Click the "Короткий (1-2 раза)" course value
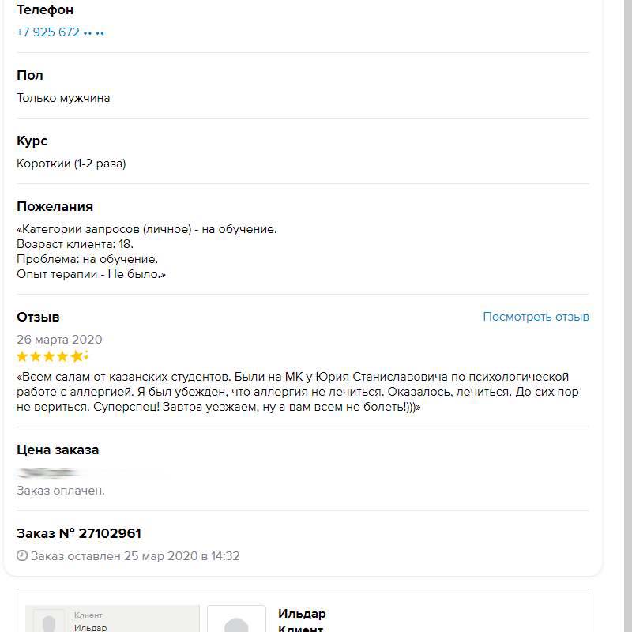The width and height of the screenshot is (632, 632). [x=71, y=164]
